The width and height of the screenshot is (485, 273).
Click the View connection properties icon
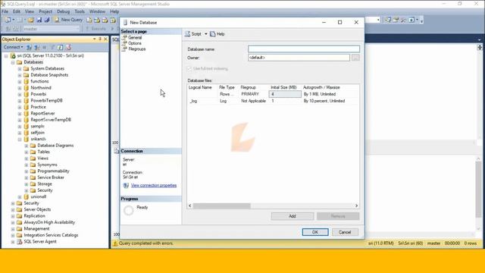126,185
